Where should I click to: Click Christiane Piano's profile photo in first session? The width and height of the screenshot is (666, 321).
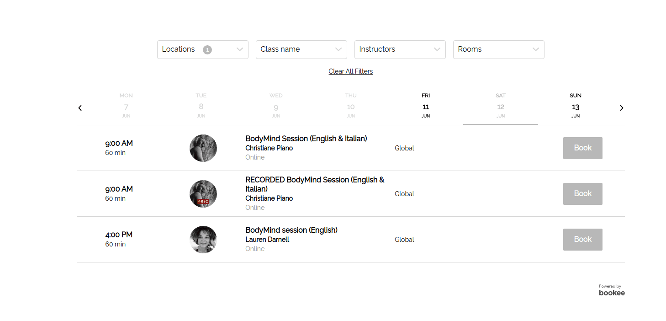tap(203, 148)
